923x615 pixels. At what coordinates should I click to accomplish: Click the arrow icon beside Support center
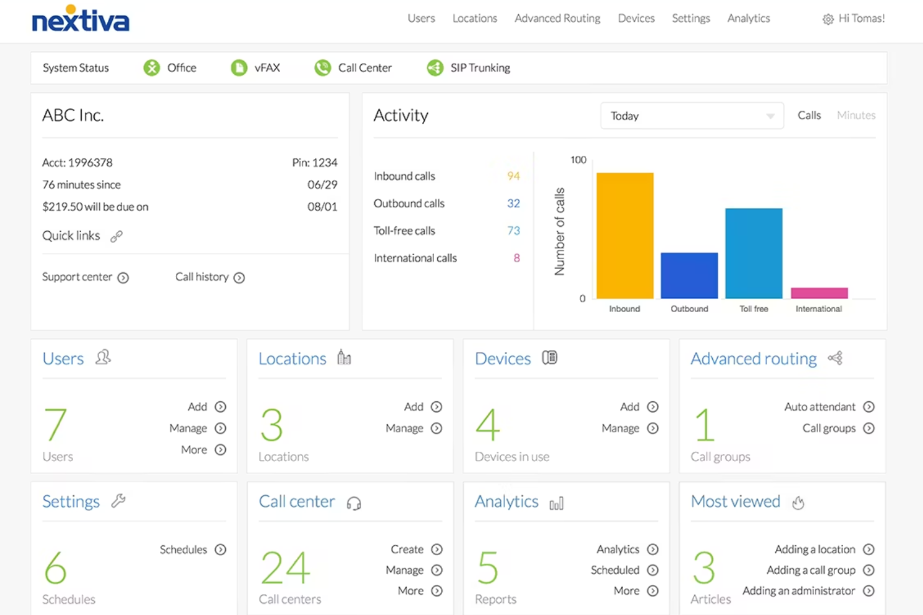pyautogui.click(x=123, y=278)
